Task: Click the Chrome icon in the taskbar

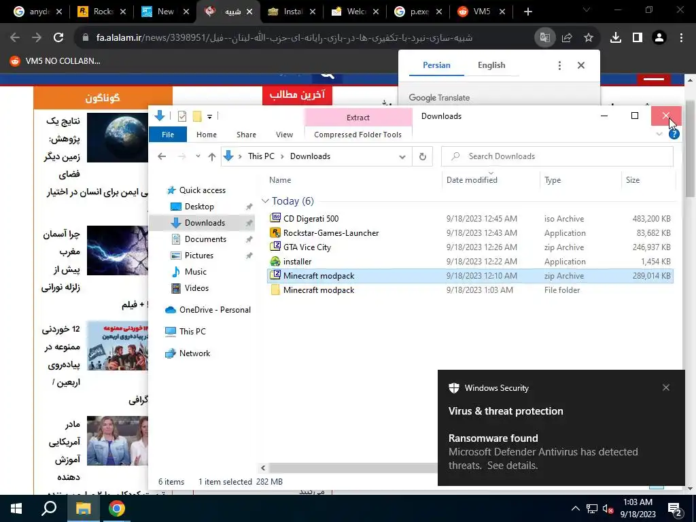Action: coord(117,508)
